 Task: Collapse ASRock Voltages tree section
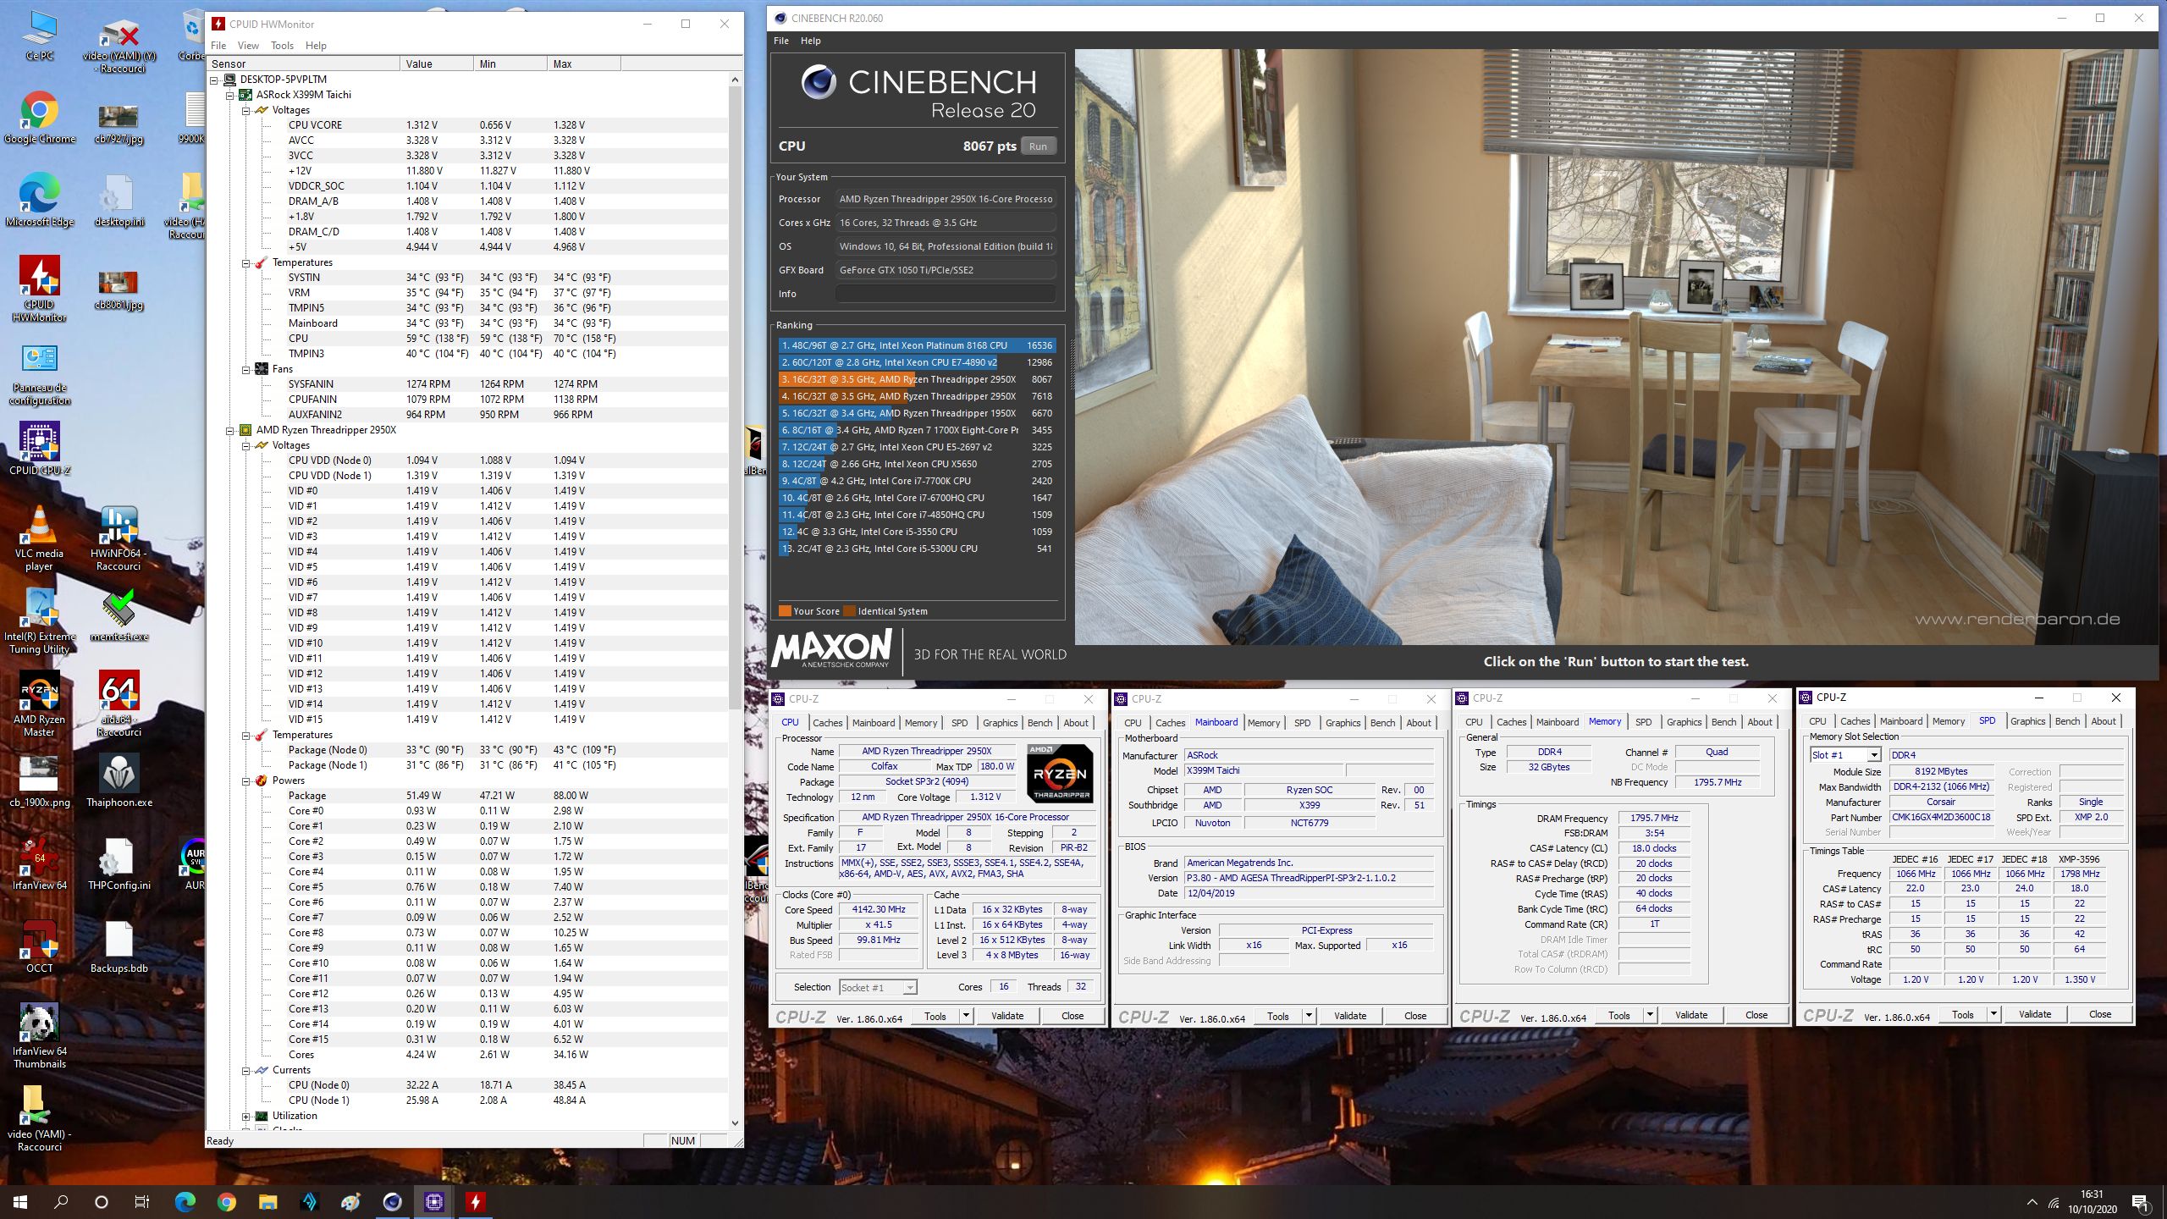coord(246,110)
